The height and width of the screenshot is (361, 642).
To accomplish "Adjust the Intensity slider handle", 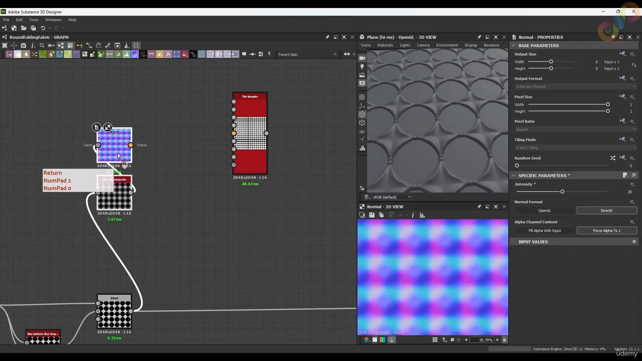I will [x=562, y=192].
